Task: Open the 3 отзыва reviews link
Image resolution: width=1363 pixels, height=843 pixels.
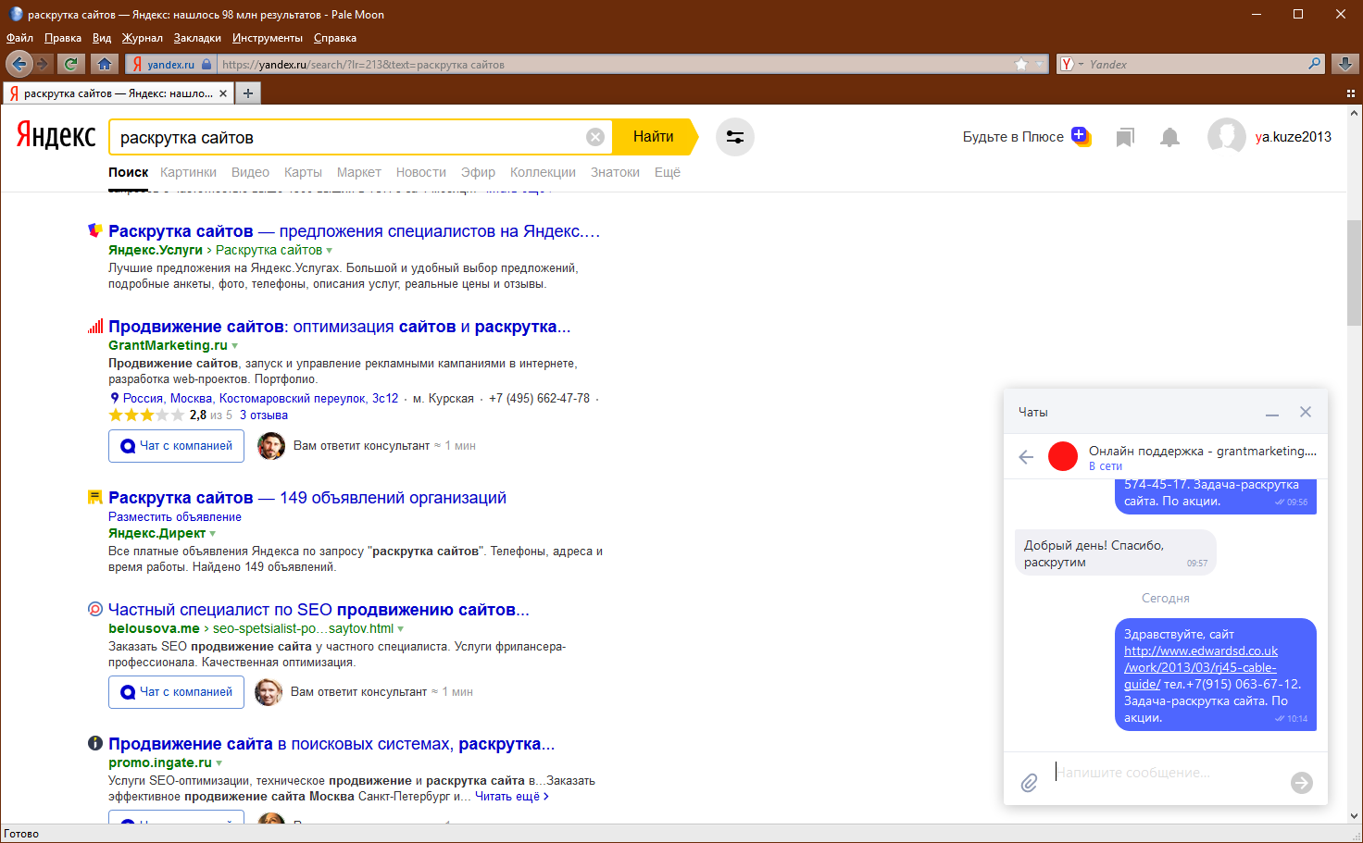Action: [264, 415]
